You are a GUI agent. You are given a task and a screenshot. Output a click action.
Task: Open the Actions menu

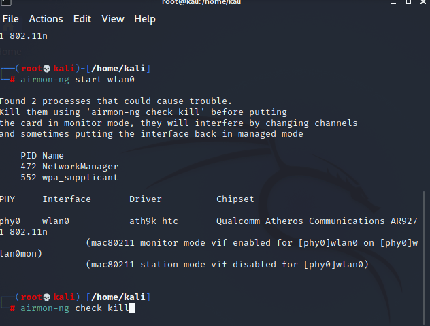(46, 19)
